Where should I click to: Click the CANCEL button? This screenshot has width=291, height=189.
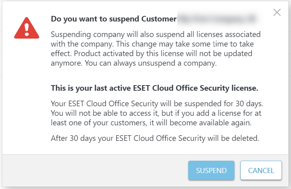(261, 170)
